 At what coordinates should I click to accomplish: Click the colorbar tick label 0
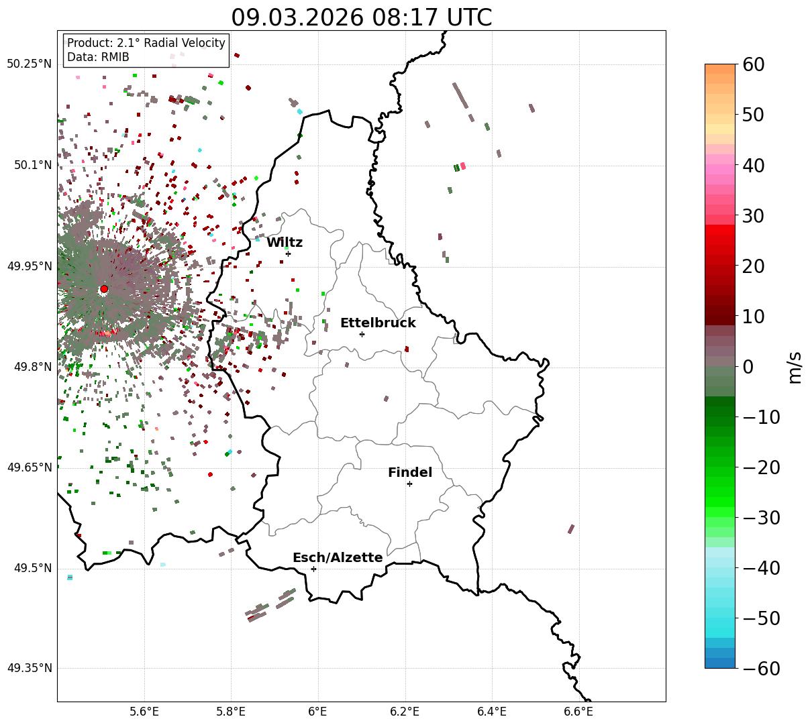coord(749,366)
